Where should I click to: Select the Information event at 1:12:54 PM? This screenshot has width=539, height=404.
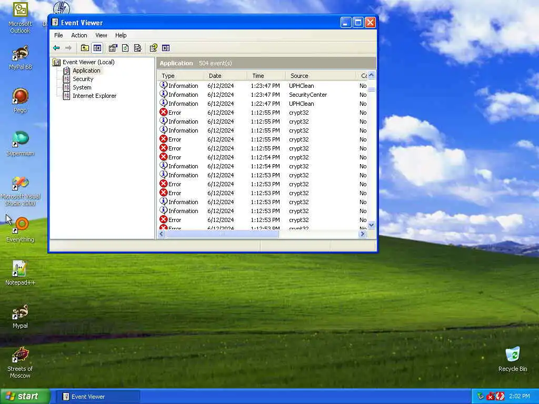(263, 166)
